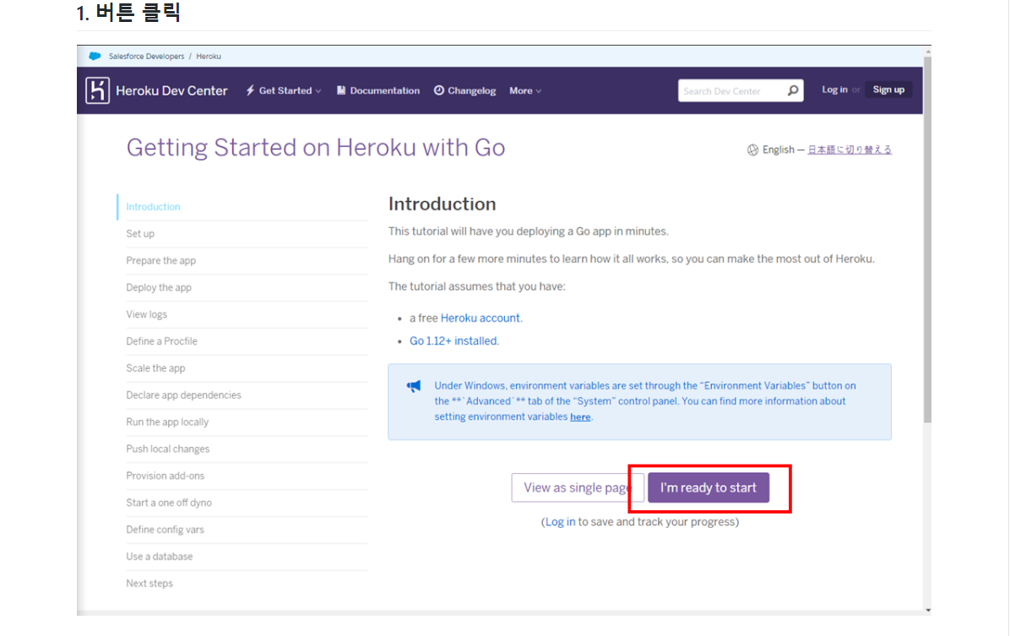Click I'm ready to start button
The image size is (1010, 636).
[708, 488]
